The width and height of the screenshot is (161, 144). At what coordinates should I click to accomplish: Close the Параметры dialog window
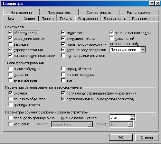pos(158,4)
